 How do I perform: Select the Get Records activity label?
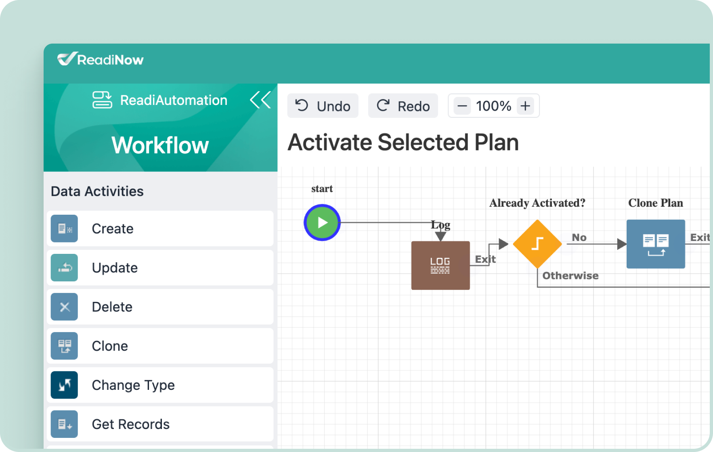click(x=131, y=424)
